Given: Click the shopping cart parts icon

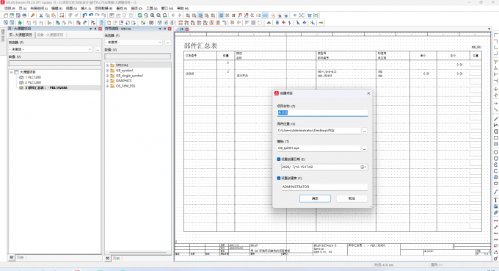Looking at the screenshot, I should 310,15.
